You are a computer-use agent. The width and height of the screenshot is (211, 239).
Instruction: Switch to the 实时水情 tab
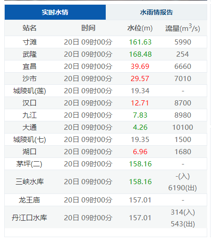pyautogui.click(x=55, y=12)
